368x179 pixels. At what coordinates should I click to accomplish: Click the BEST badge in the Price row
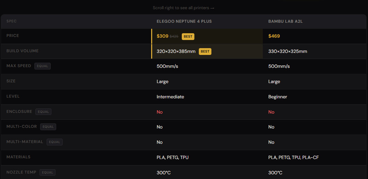click(188, 37)
